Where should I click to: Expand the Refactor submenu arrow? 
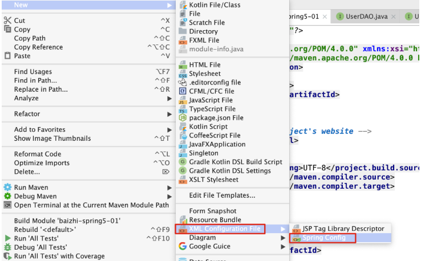coord(169,114)
